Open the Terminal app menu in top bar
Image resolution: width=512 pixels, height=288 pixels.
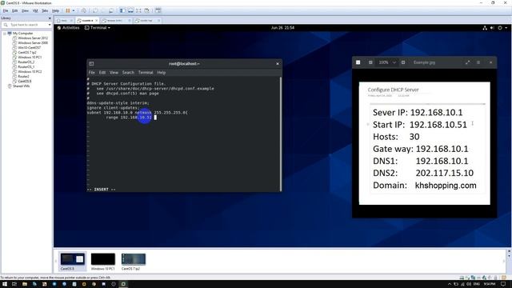(98, 28)
